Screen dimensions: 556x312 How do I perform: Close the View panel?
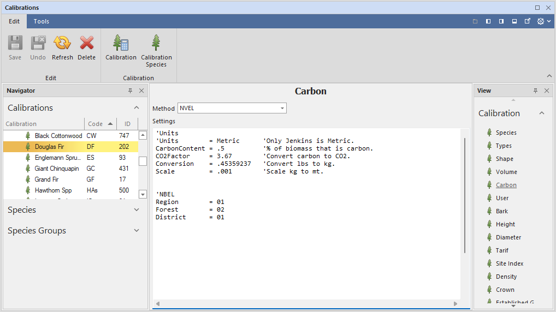547,91
